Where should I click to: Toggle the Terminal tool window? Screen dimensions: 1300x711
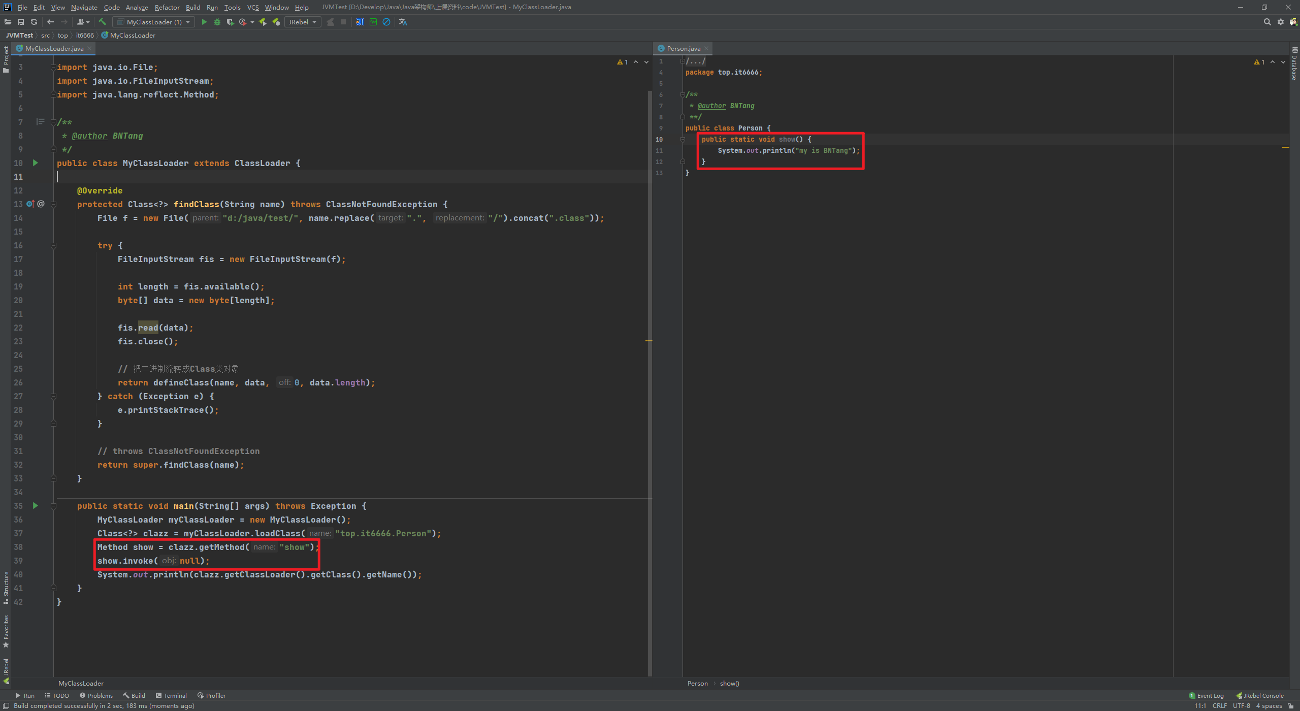(171, 696)
